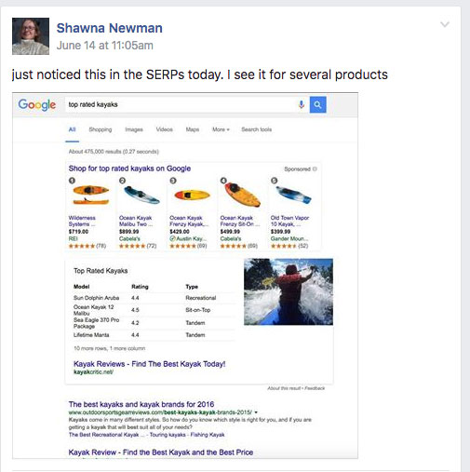This screenshot has height=472, width=470.
Task: Open the Ocean Kayak Malibu Two link
Action: pos(136,221)
